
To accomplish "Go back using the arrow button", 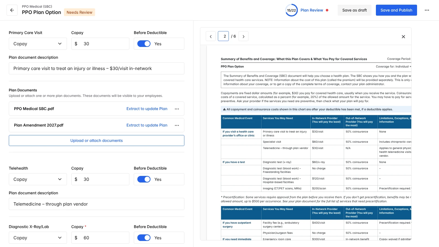I will coord(12,10).
